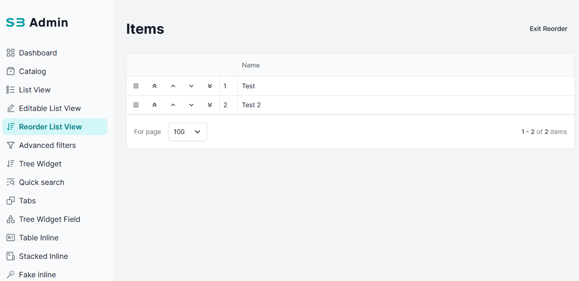Click the S3 Admin logo

(x=37, y=22)
